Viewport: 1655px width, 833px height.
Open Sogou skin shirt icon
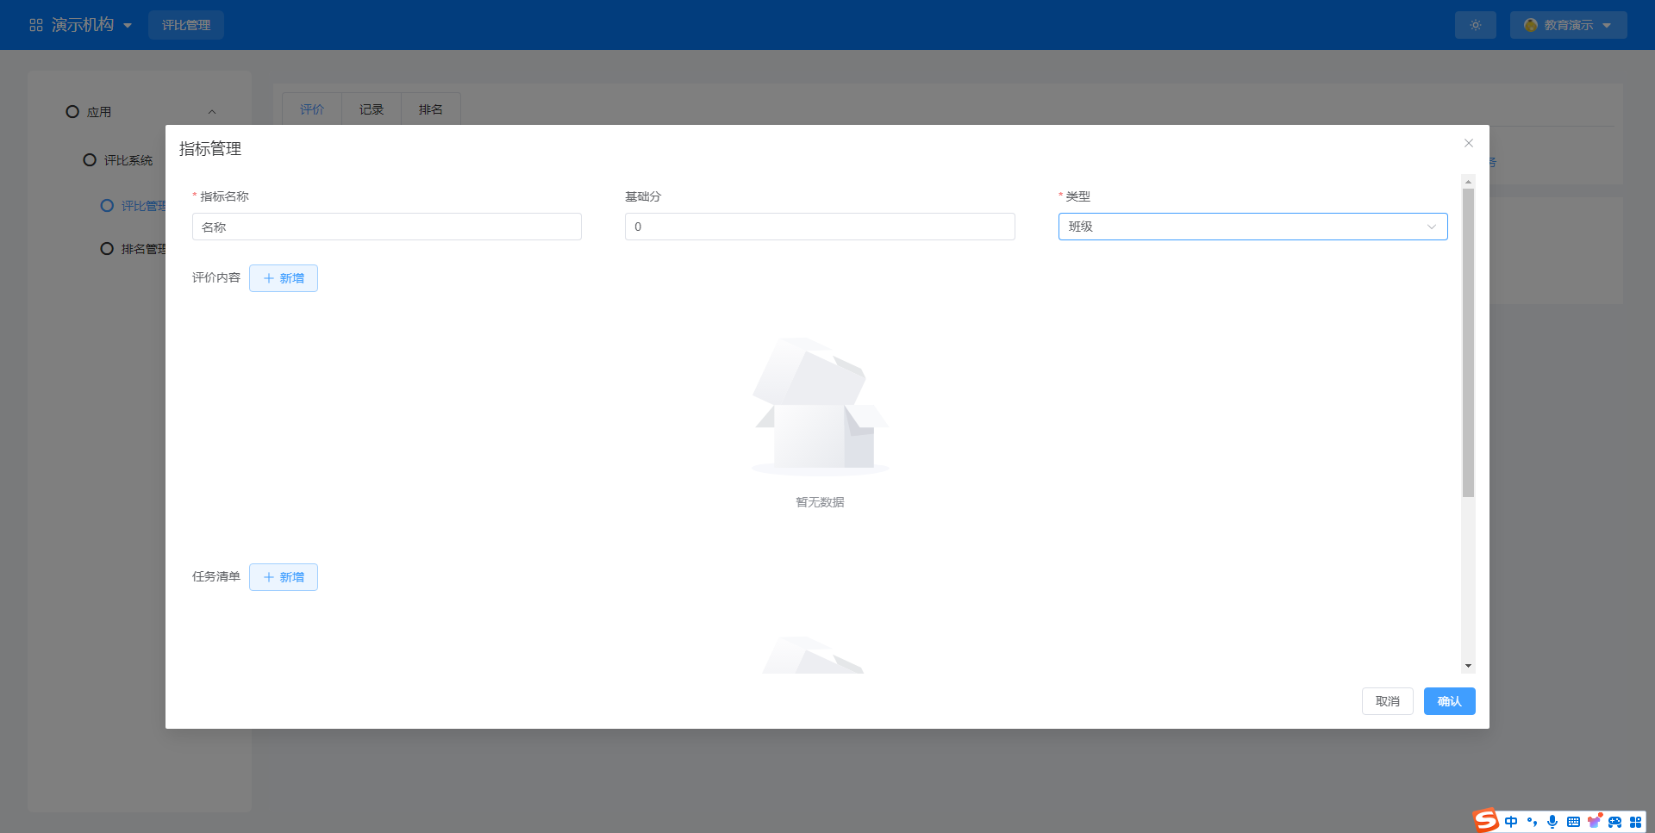coord(1594,822)
